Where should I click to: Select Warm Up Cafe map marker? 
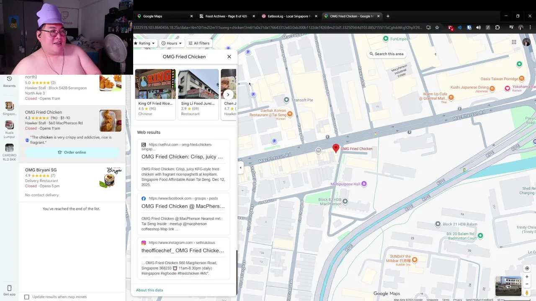click(x=451, y=97)
